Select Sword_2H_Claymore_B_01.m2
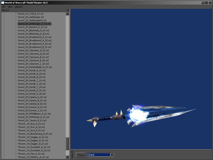This screenshot has height=160, width=213. (x=33, y=57)
